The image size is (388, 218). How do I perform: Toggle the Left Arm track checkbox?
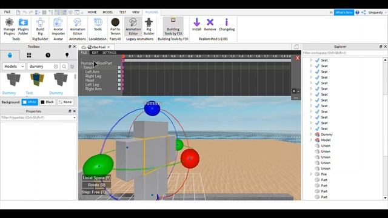119,71
